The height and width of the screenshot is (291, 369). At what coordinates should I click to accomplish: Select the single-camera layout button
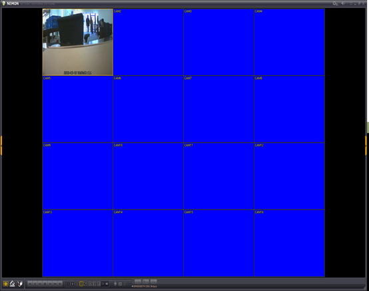[68, 284]
